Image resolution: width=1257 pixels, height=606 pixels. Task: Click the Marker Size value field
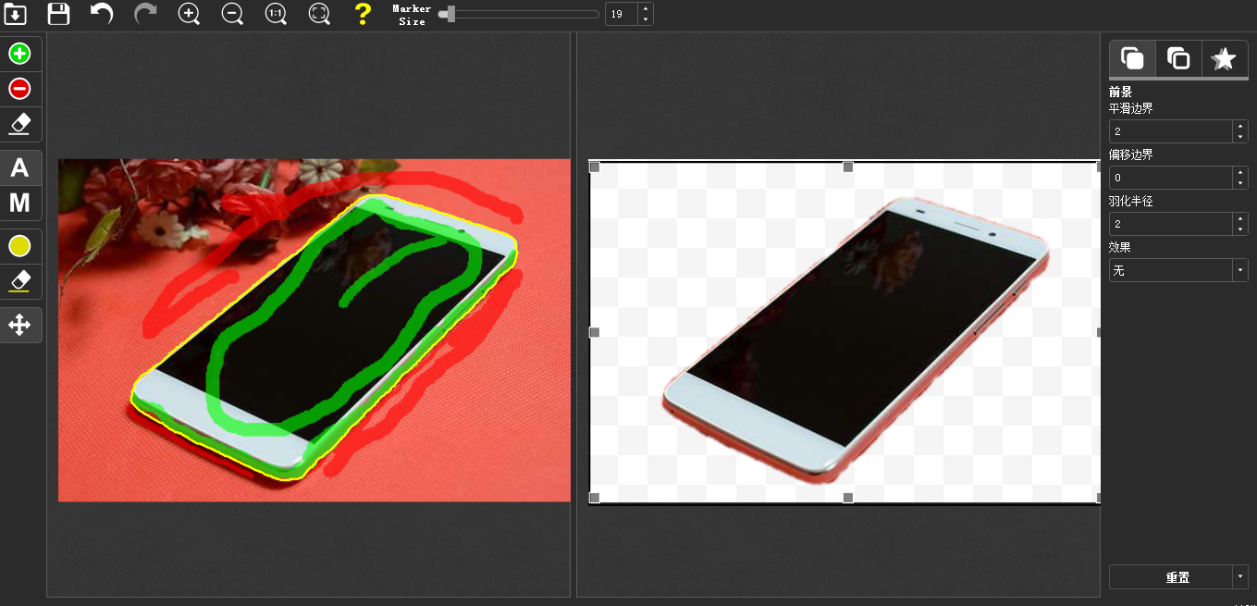[622, 14]
